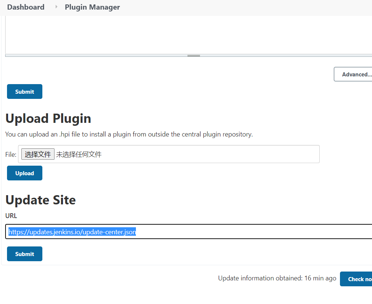Open the Plugin Manager breadcrumb link
This screenshot has width=372, height=304.
pyautogui.click(x=92, y=7)
